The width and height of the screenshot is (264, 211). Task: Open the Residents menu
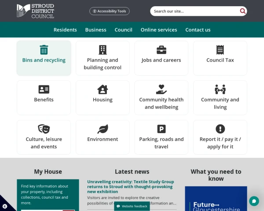point(65,30)
